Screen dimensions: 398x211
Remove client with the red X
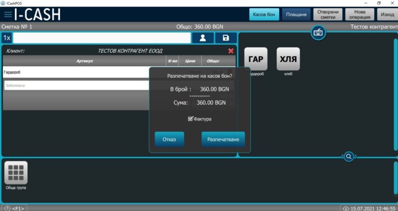231,51
